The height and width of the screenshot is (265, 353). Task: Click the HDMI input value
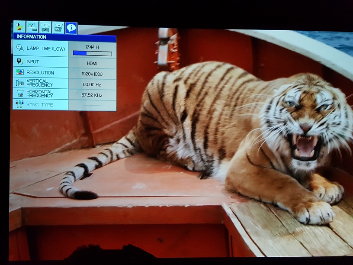[92, 63]
